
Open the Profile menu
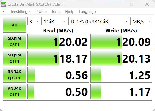(41, 12)
